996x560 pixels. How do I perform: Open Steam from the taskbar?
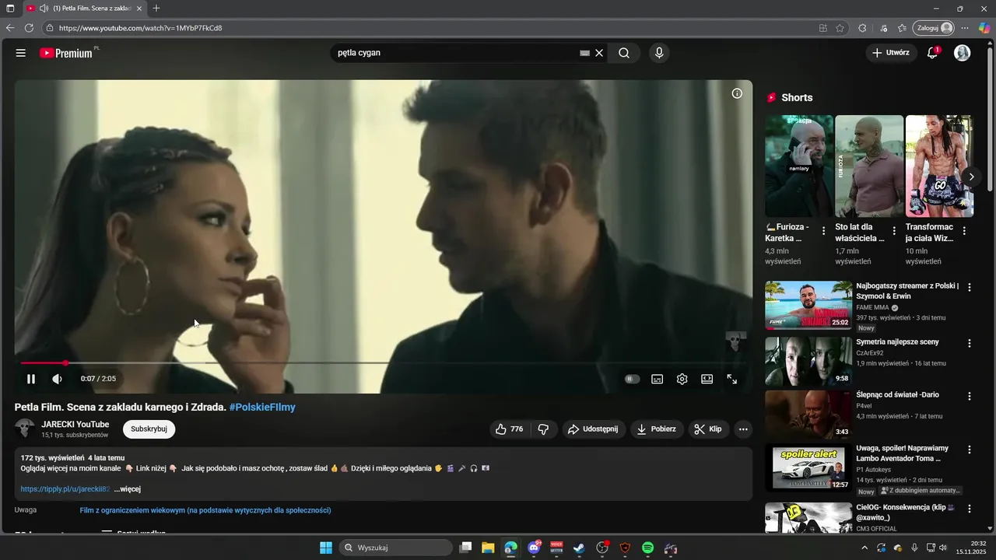(x=579, y=548)
